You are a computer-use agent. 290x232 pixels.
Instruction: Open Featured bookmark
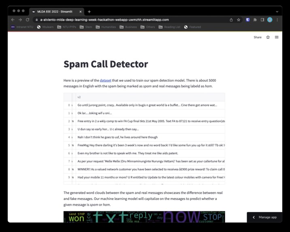192,27
